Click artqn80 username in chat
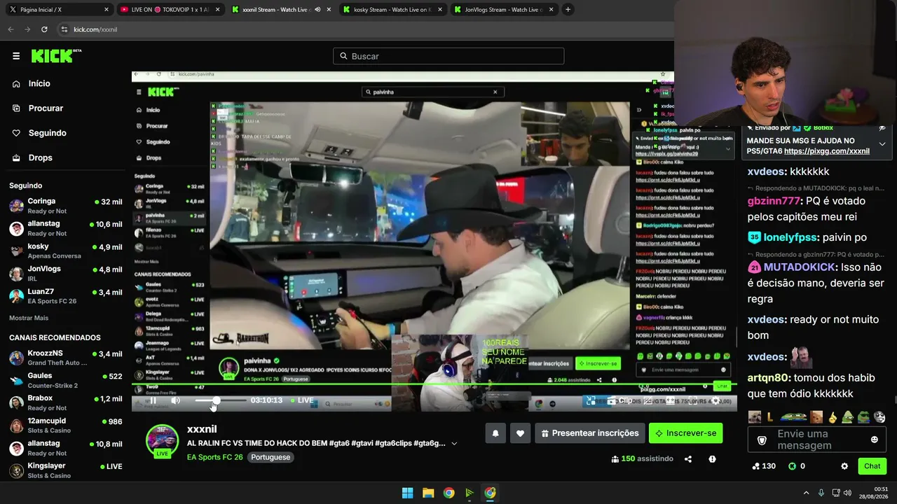The width and height of the screenshot is (897, 504). [x=769, y=378]
